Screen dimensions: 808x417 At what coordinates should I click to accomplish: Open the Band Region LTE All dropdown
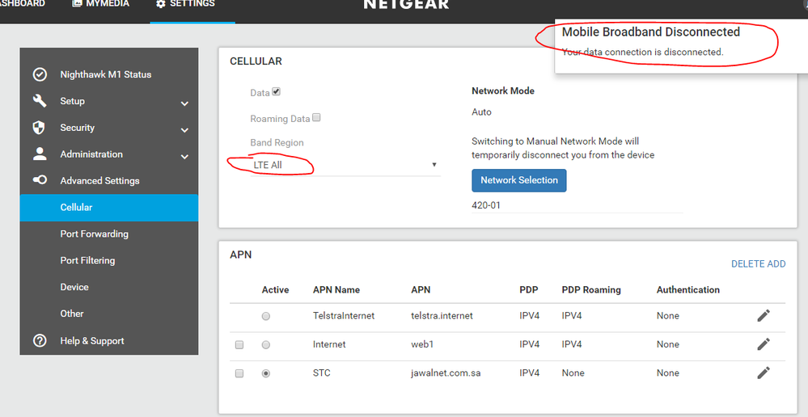point(345,165)
